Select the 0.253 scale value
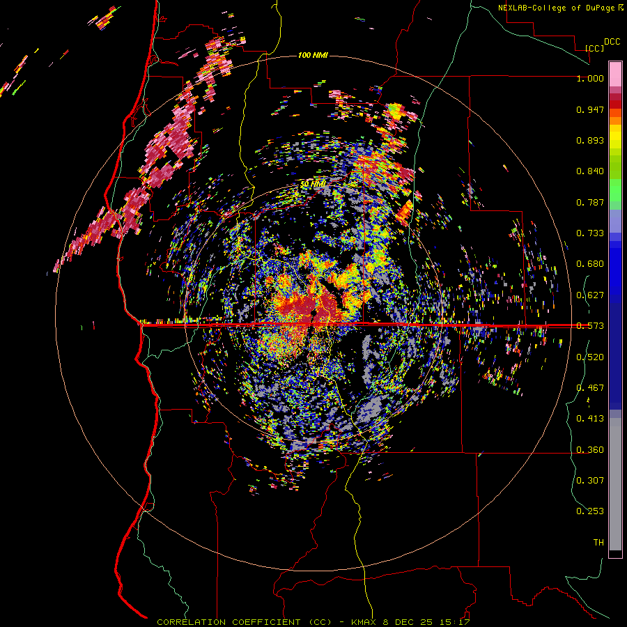The image size is (627, 627). pos(590,511)
